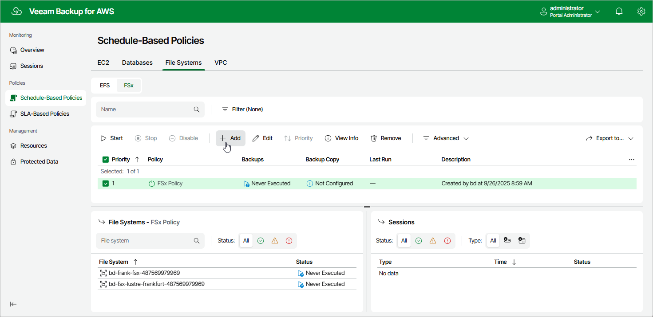Select the File Systems tab
The height and width of the screenshot is (317, 653).
183,63
